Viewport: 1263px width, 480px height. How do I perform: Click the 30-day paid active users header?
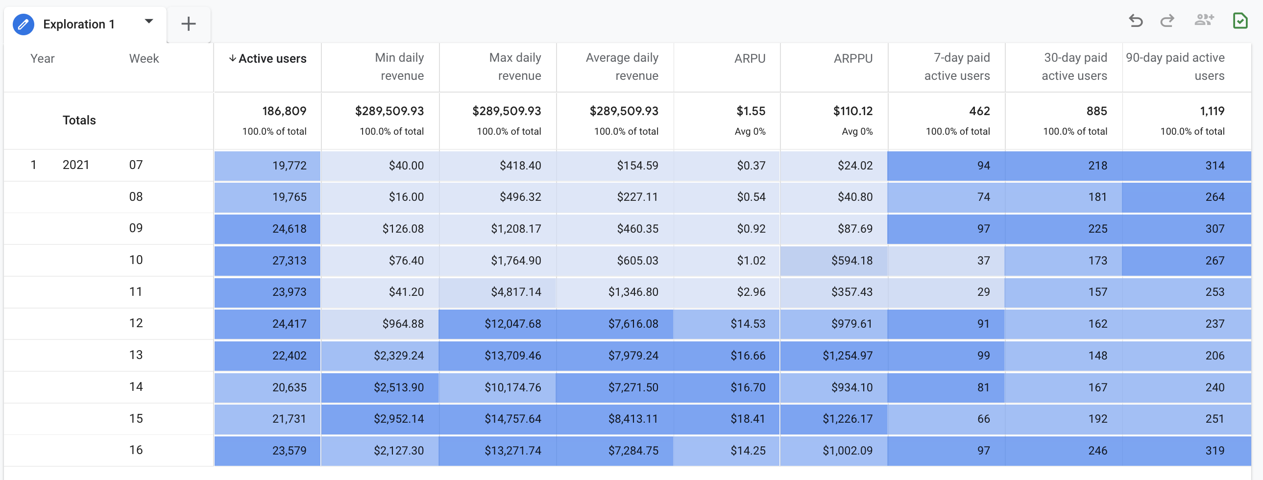point(1074,67)
